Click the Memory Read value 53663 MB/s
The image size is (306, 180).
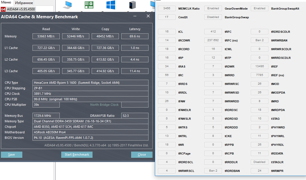(x=46, y=36)
